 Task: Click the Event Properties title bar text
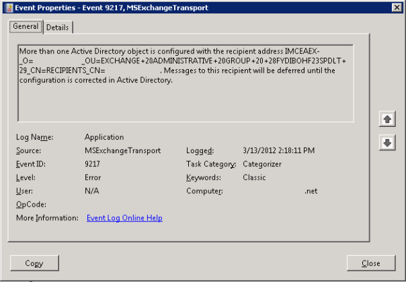coord(112,7)
